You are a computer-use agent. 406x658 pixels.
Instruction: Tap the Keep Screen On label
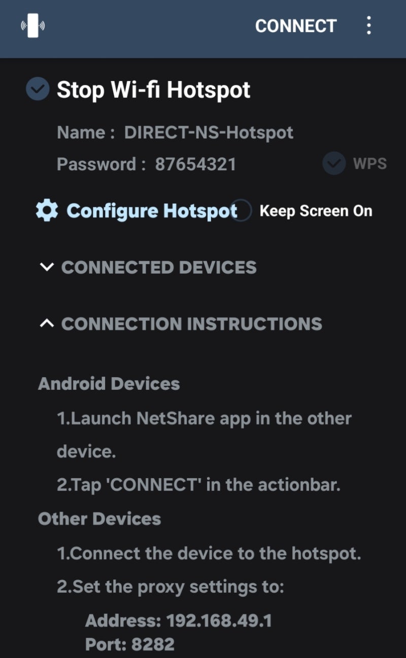point(316,211)
